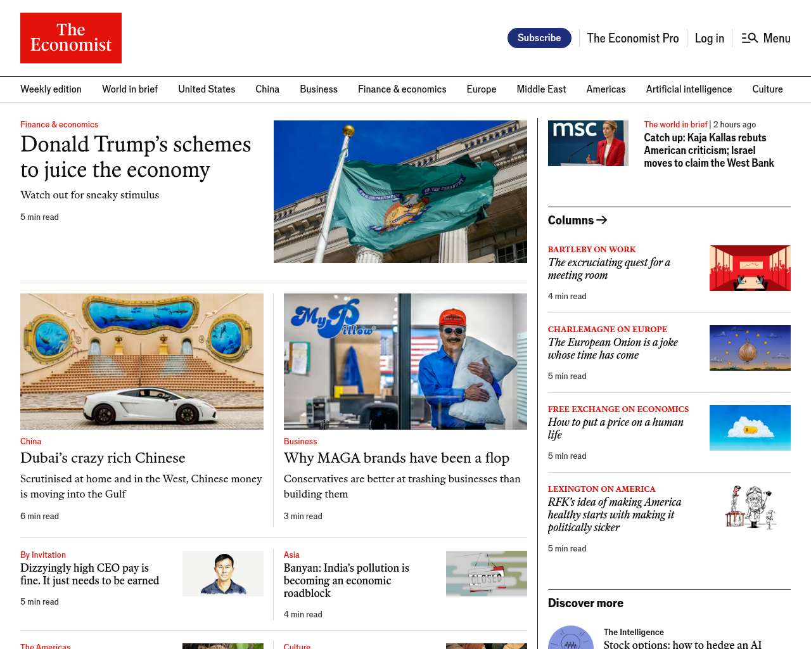Viewport: 811px width, 649px height.
Task: Open the Columns section heading
Action: click(x=571, y=220)
